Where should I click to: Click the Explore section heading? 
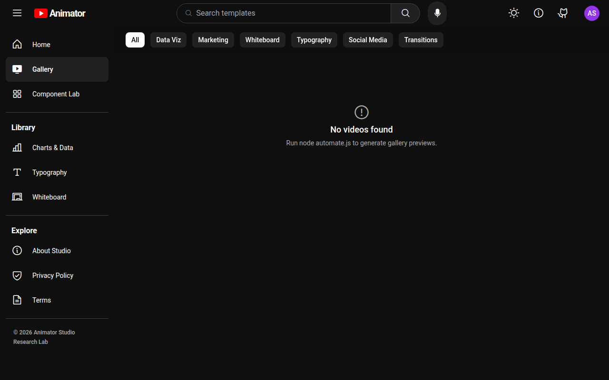(x=24, y=230)
